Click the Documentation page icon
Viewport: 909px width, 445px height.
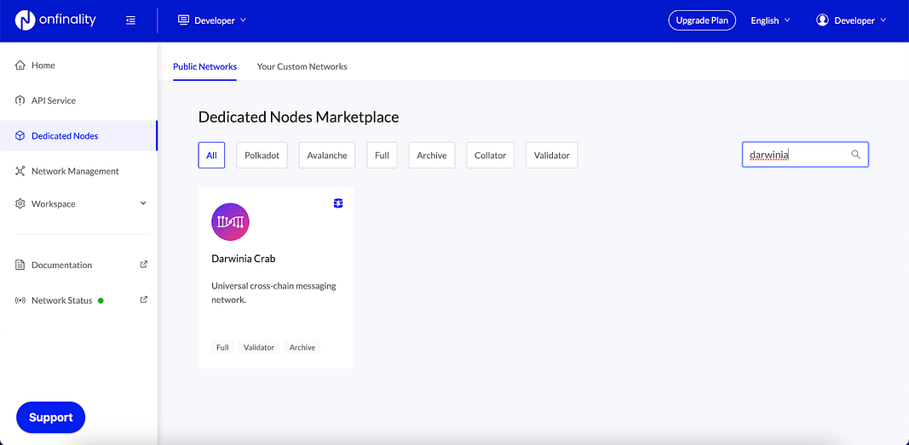coord(20,265)
